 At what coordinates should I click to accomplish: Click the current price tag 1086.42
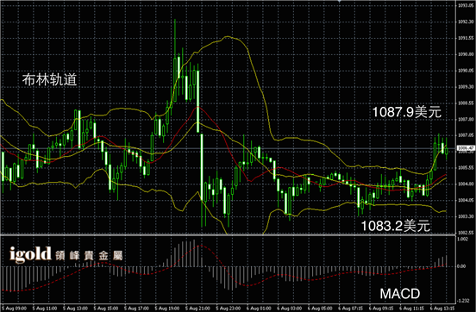466,148
